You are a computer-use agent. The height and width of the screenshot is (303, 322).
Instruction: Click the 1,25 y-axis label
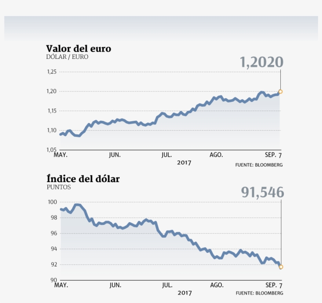[x=52, y=72]
